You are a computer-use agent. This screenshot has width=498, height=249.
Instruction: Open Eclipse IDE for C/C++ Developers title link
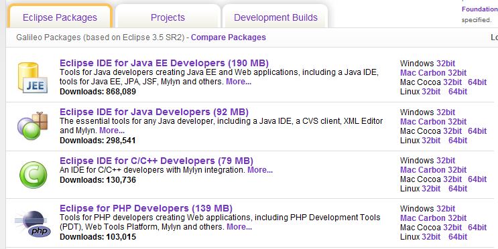pyautogui.click(x=156, y=161)
